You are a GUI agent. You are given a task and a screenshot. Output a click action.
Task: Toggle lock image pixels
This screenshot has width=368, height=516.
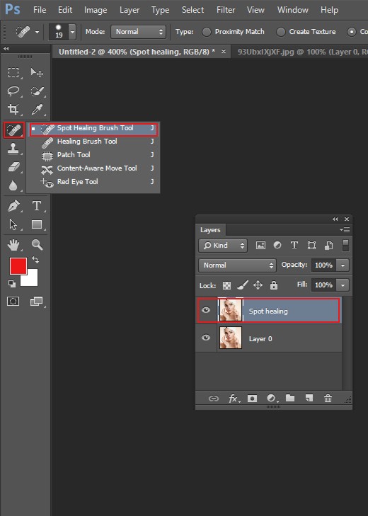243,285
